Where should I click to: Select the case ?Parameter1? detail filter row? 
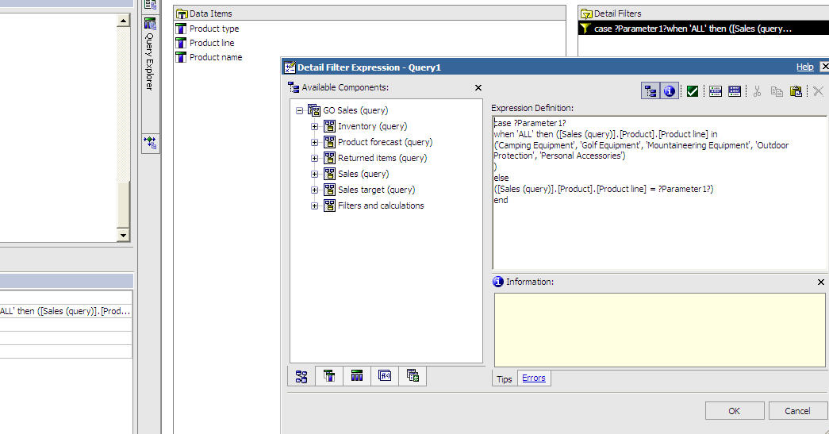[703, 29]
